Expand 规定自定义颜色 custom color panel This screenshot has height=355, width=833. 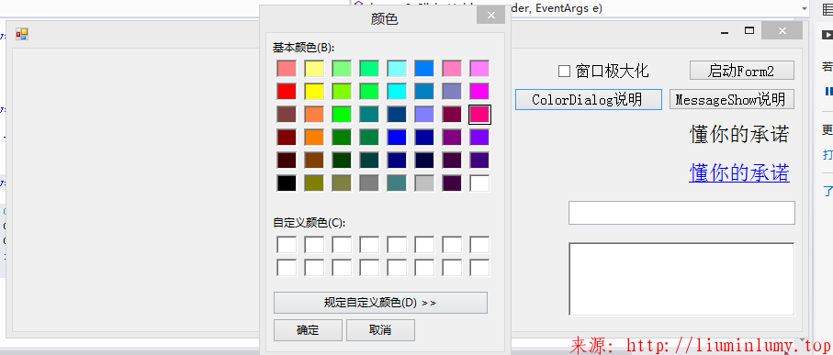[380, 303]
